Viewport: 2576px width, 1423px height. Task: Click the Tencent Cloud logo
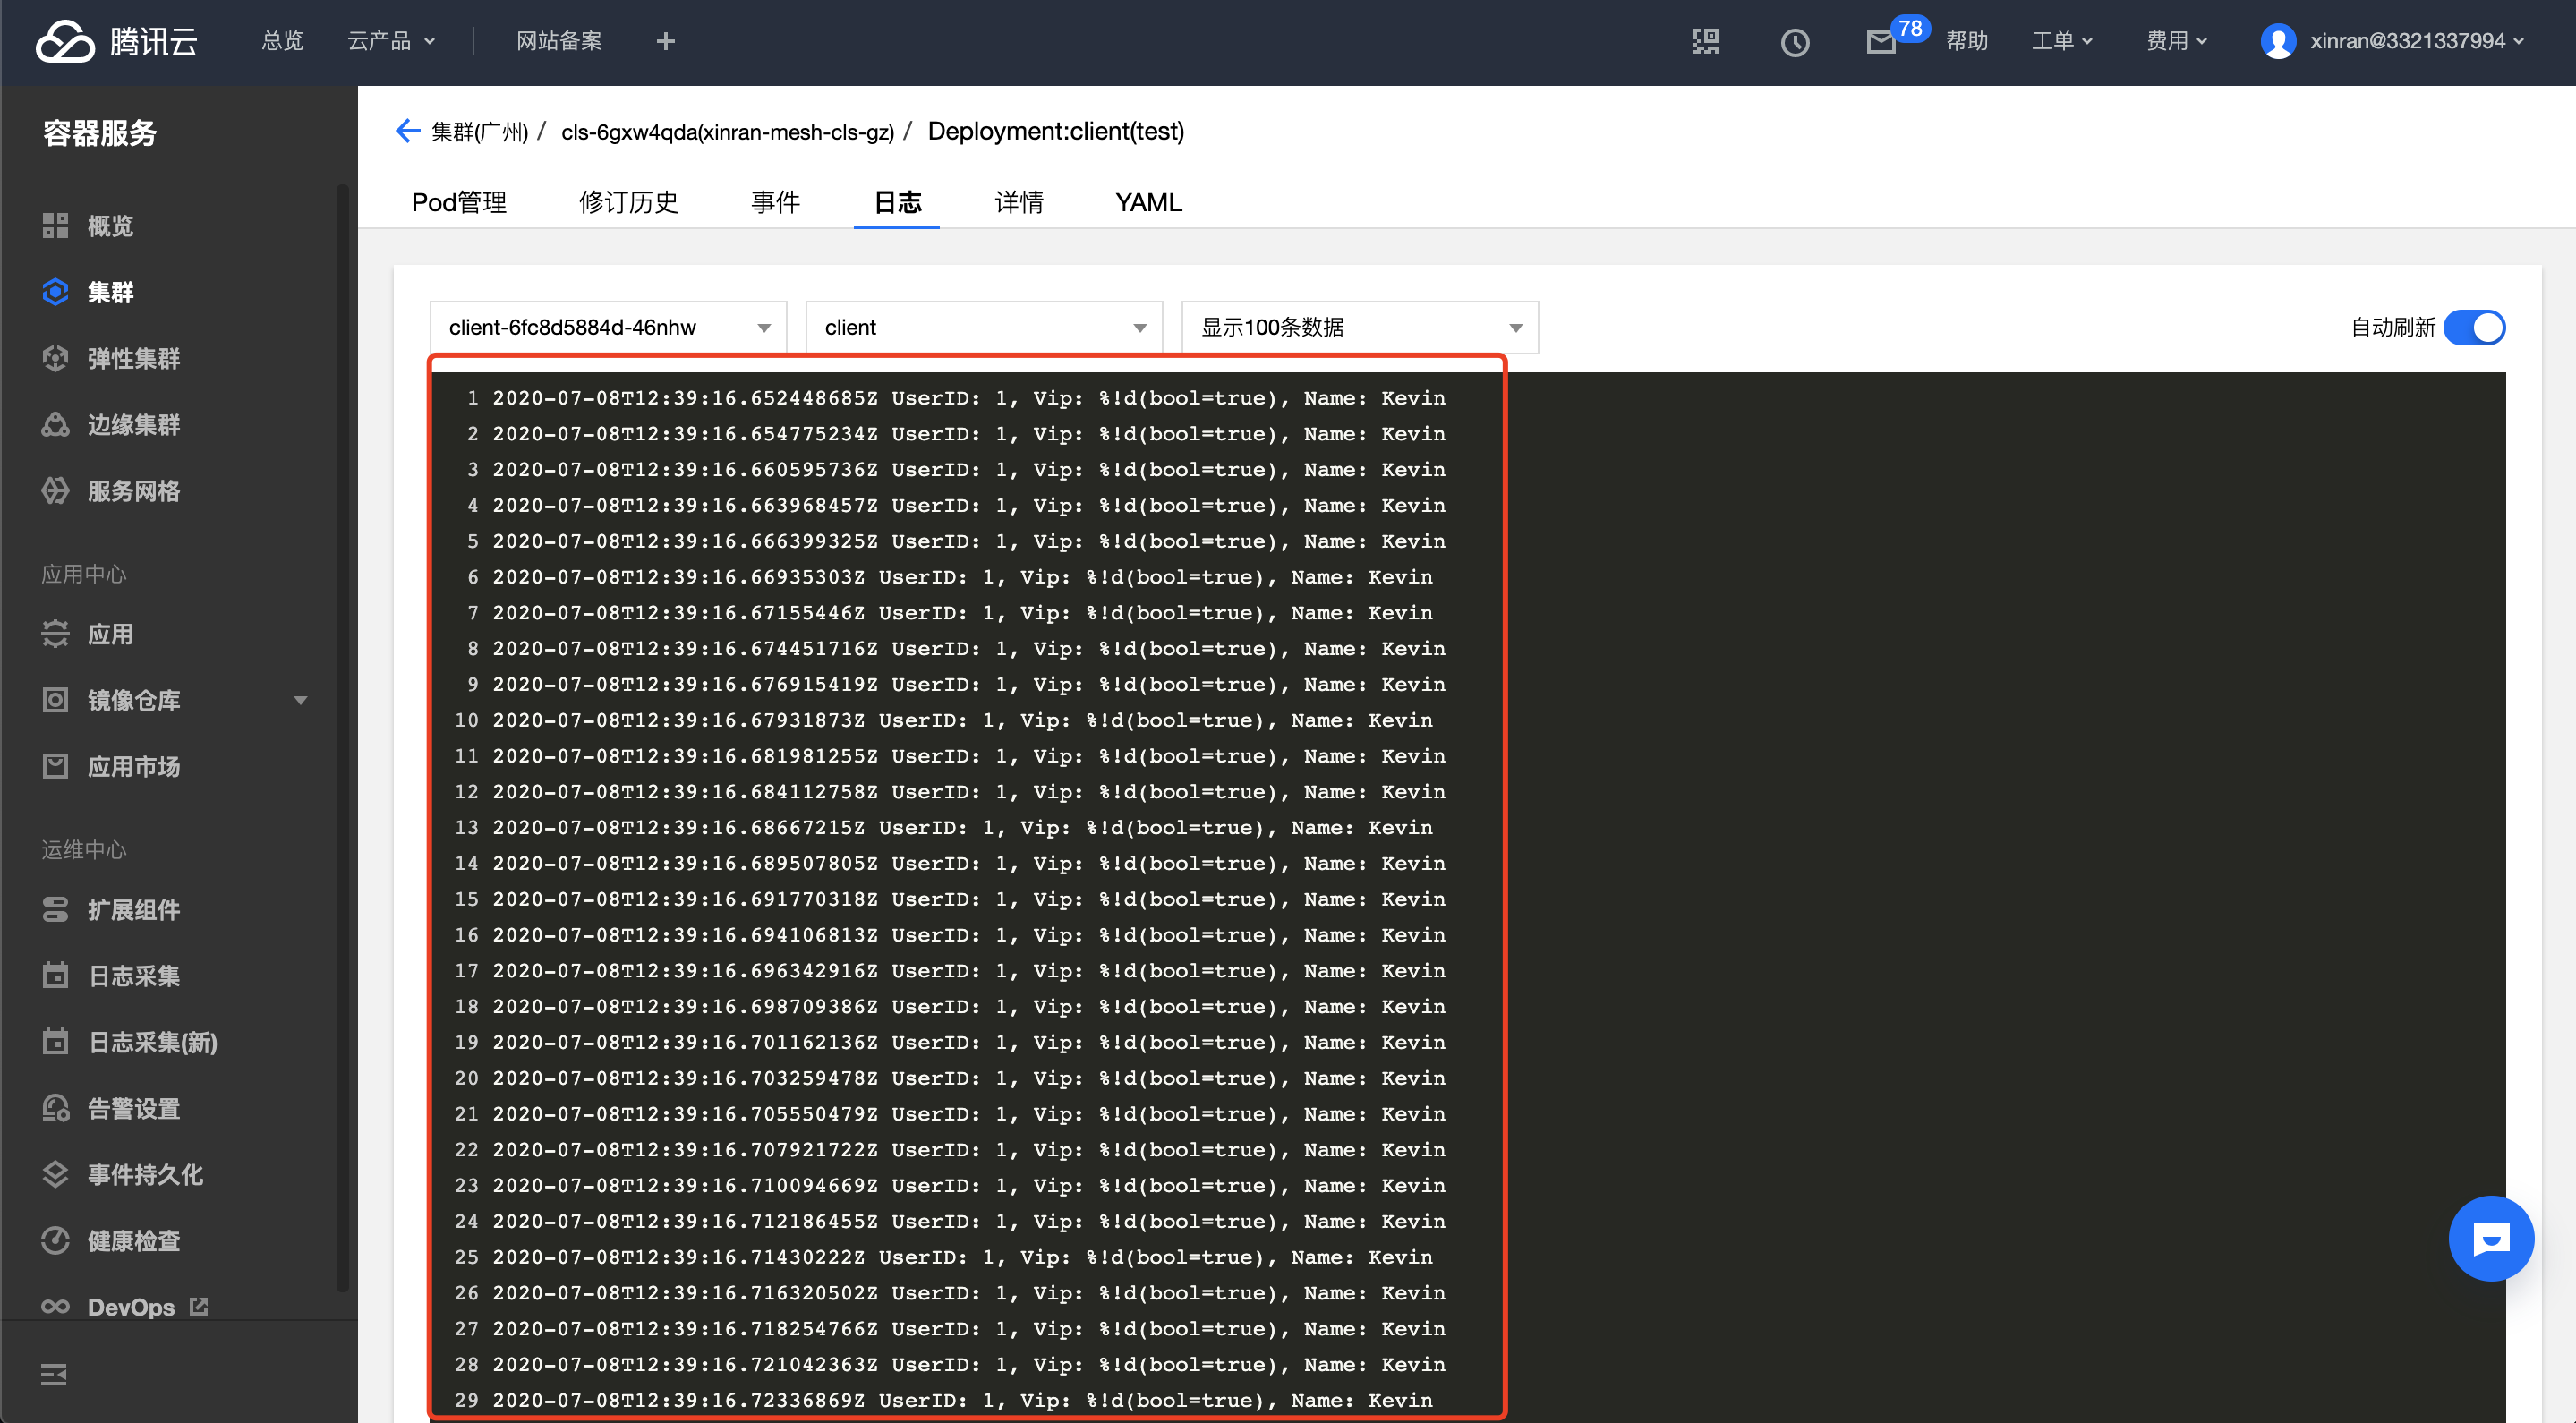click(116, 41)
